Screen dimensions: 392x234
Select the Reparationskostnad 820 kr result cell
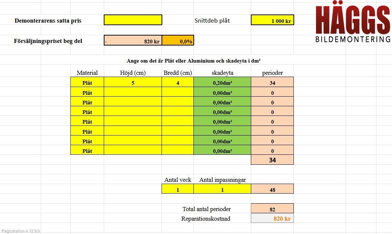point(272,218)
